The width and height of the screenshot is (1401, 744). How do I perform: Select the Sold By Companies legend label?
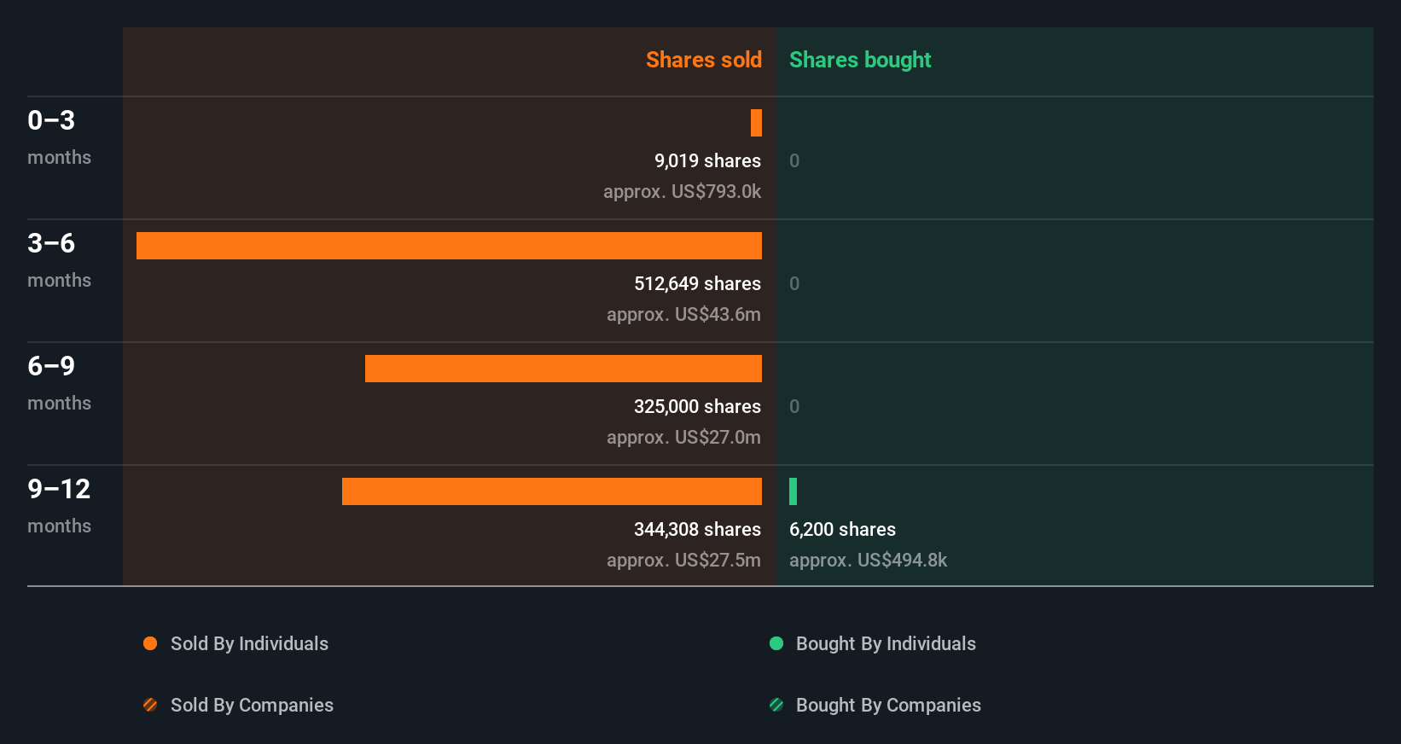point(252,706)
